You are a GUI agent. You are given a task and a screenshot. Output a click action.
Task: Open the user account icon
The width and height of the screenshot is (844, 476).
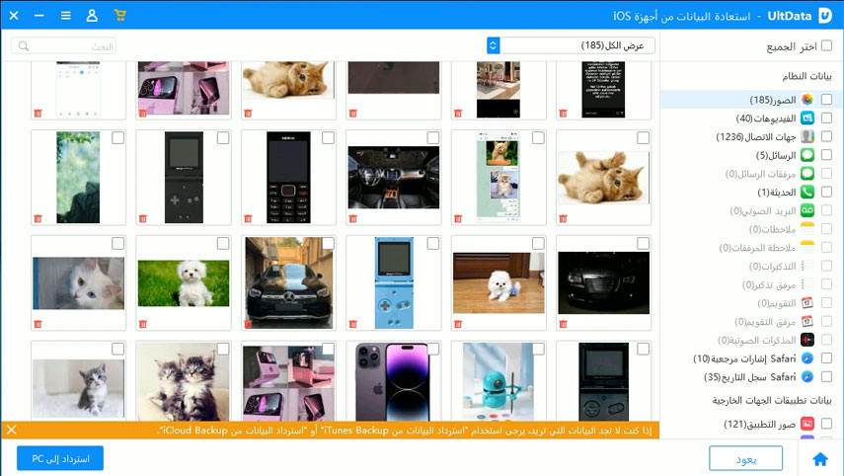[92, 16]
